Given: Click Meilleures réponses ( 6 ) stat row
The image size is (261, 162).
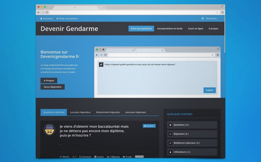Looking at the screenshot, I should (x=192, y=143).
